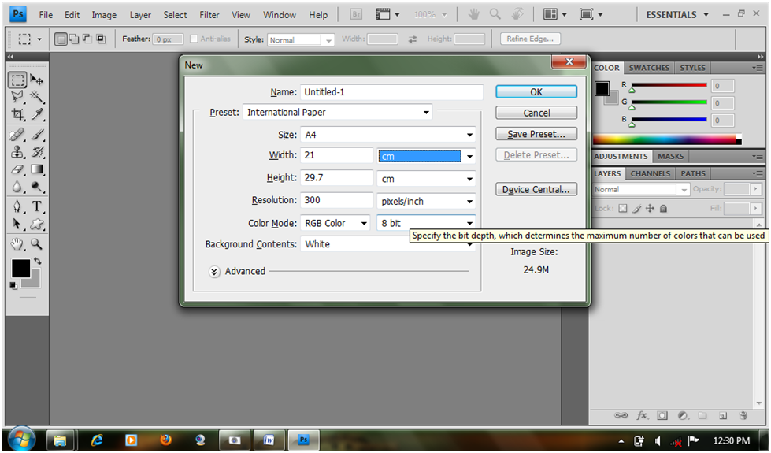The image size is (771, 453).
Task: Select the Zoom tool in toolbox
Action: tap(37, 244)
